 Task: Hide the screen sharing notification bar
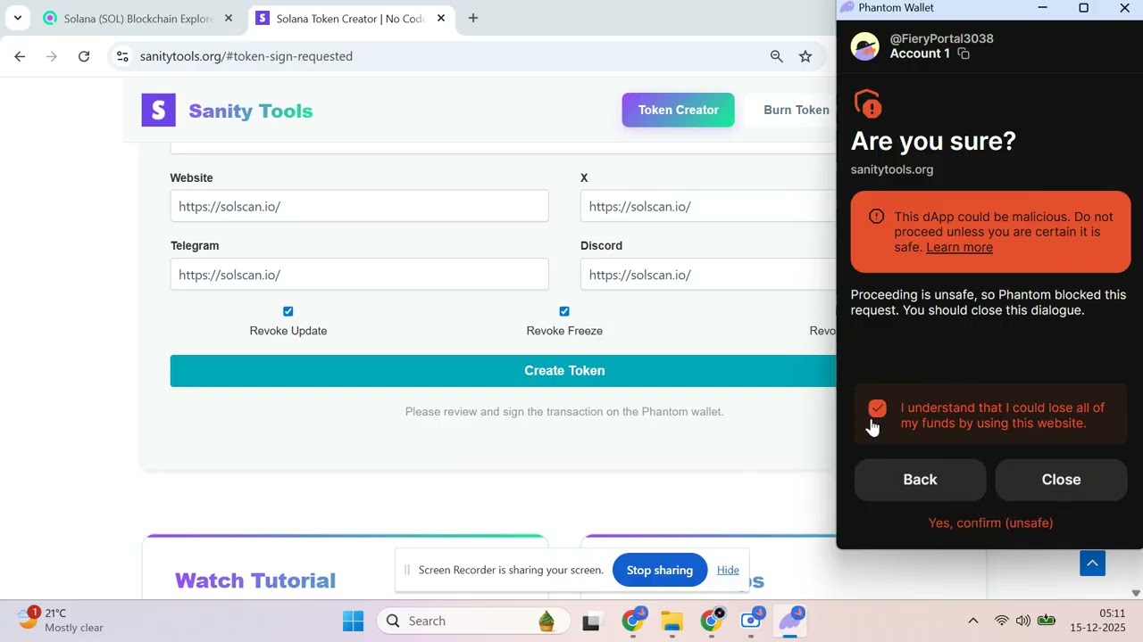(728, 571)
